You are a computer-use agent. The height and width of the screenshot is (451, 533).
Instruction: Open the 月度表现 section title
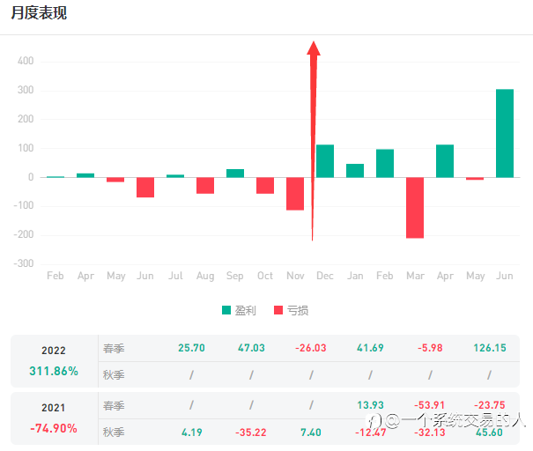(x=39, y=13)
